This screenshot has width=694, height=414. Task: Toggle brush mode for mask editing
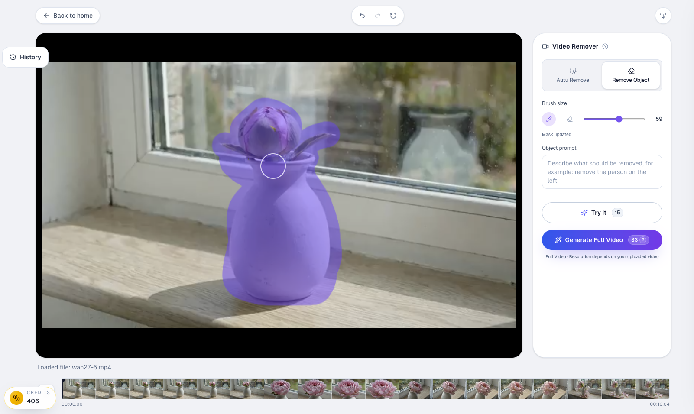549,119
